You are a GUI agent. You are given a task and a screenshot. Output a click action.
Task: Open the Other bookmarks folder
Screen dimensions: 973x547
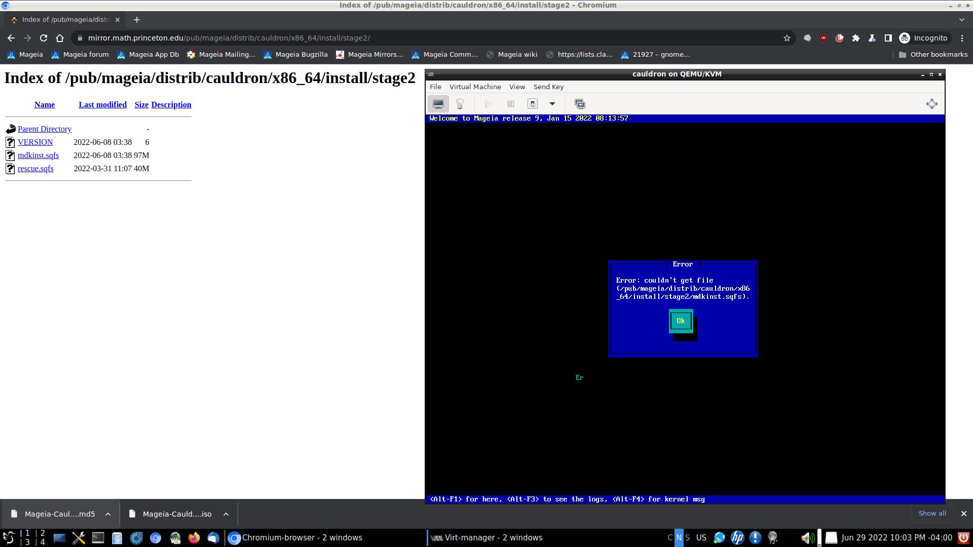point(932,55)
